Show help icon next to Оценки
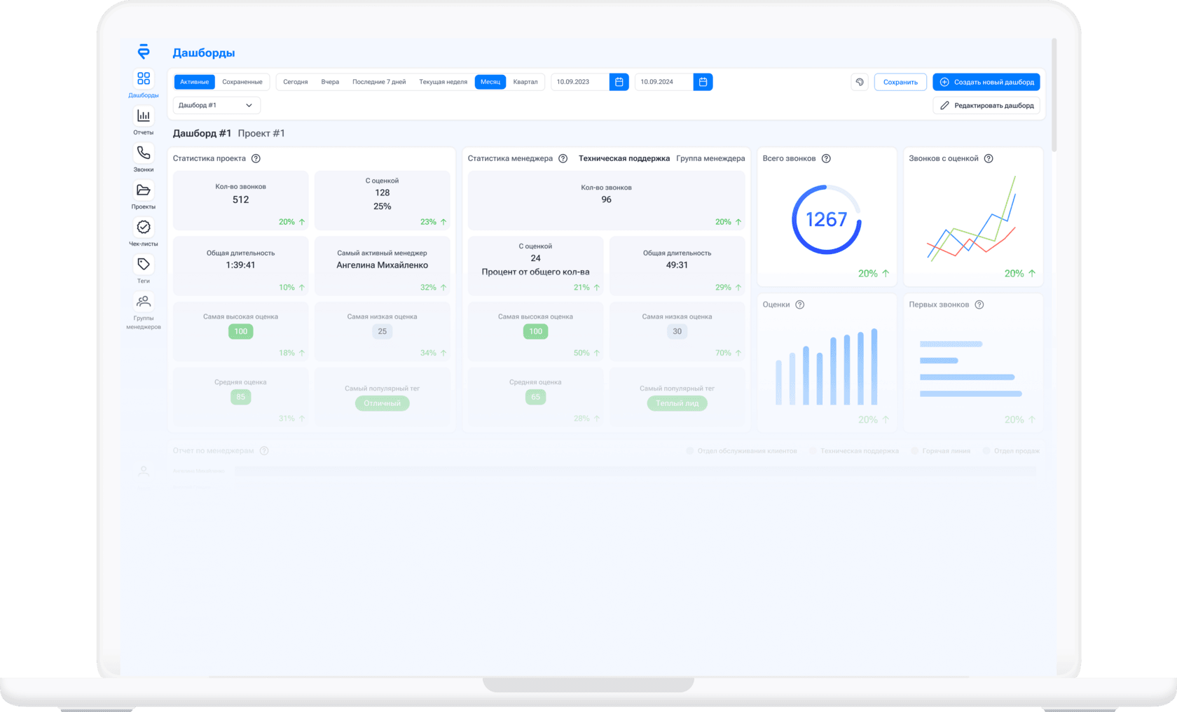This screenshot has height=712, width=1177. tap(799, 305)
